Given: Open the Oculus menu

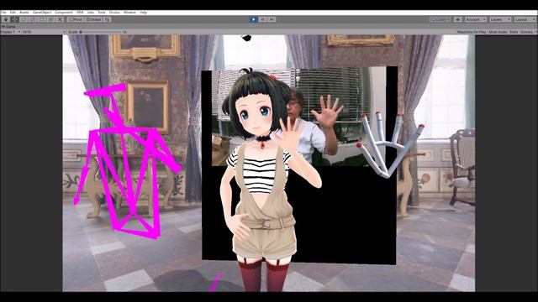Looking at the screenshot, I should click(114, 13).
